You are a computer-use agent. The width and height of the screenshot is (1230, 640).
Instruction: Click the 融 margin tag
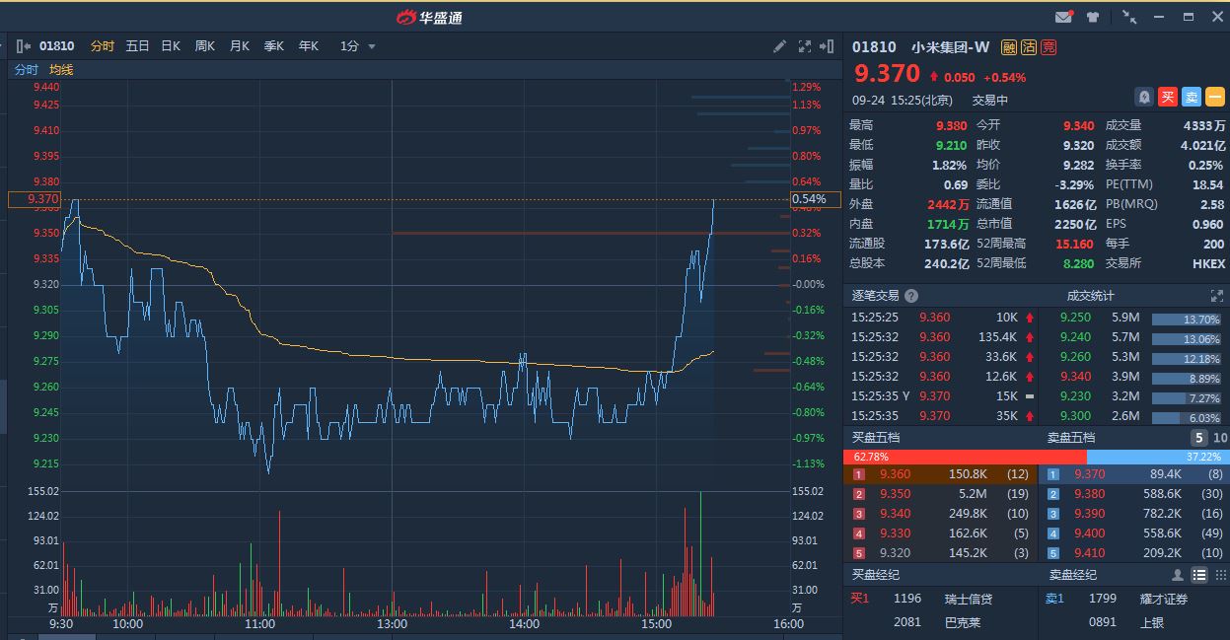click(1009, 47)
